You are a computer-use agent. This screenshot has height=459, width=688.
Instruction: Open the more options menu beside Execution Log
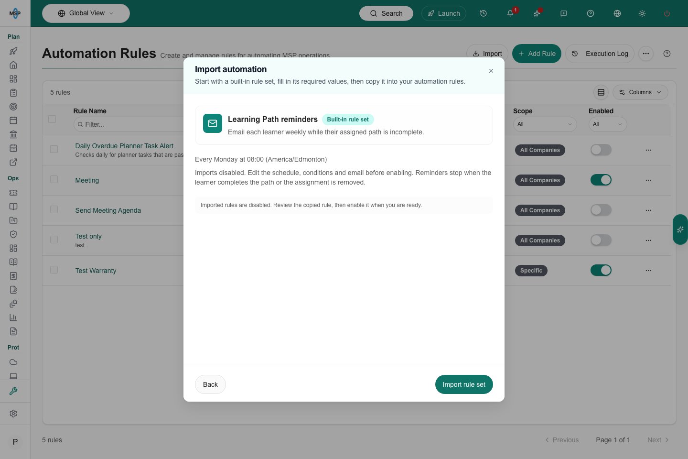click(646, 54)
